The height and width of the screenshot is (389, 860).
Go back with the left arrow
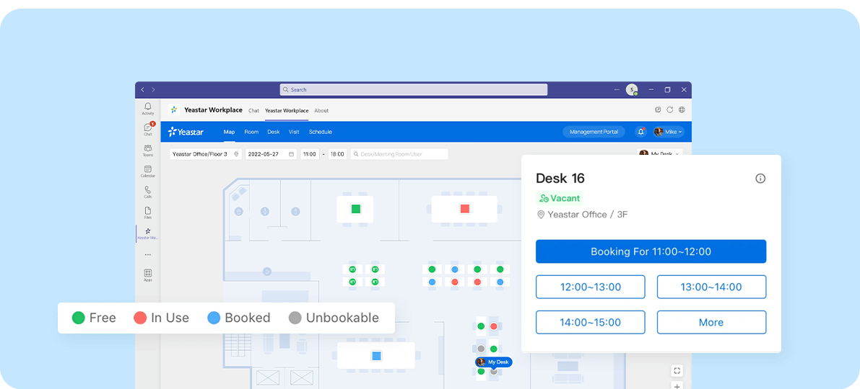pyautogui.click(x=142, y=89)
